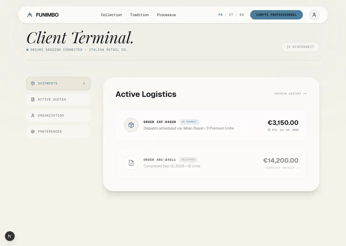Open the Archive History arrow link
The height and width of the screenshot is (246, 346).
[290, 94]
